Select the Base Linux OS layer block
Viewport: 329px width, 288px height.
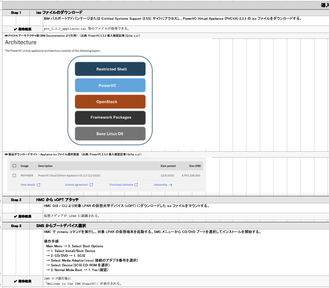110,133
